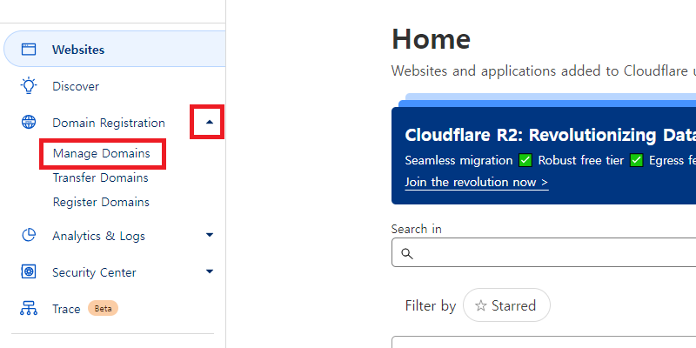Click the star icon in Starred filter
The width and height of the screenshot is (696, 348).
(x=481, y=305)
